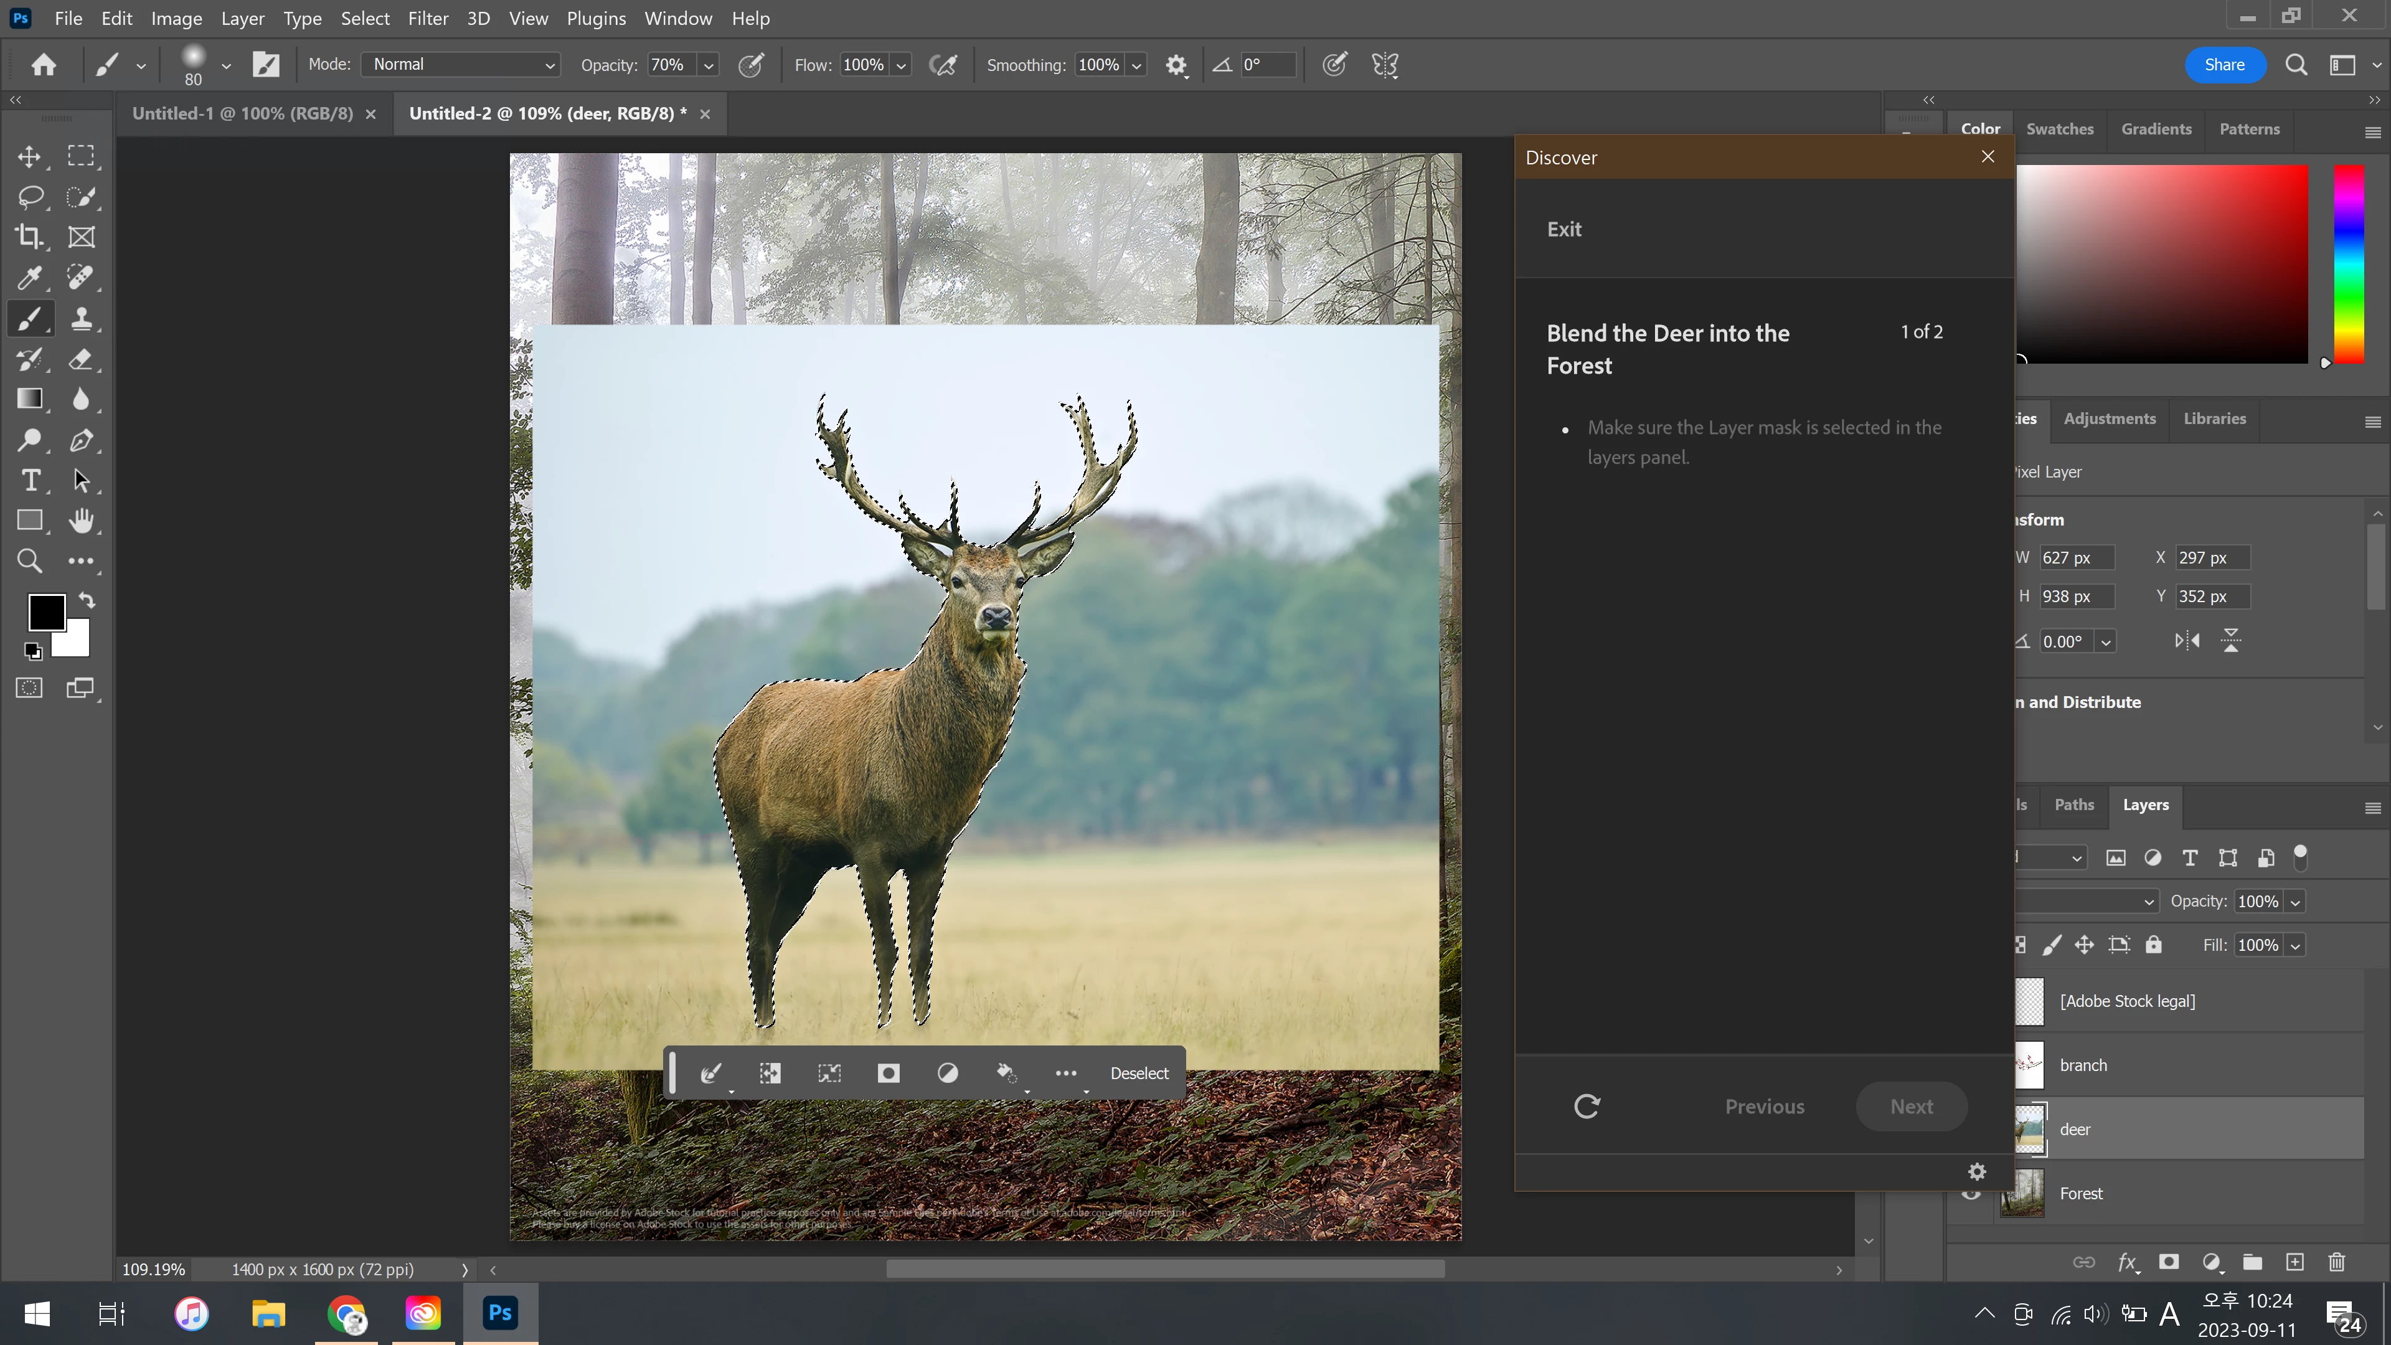
Task: Click the Add layer mask icon in the Layers panel
Action: (x=2169, y=1262)
